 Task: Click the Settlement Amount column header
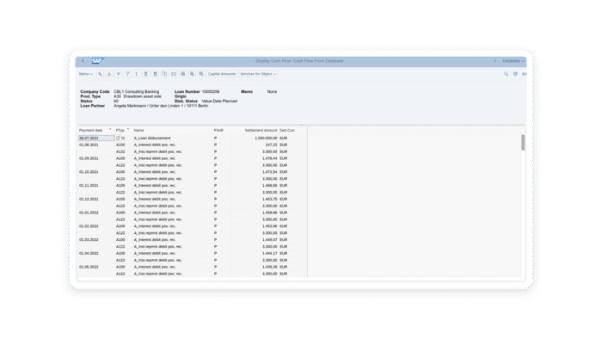(261, 130)
